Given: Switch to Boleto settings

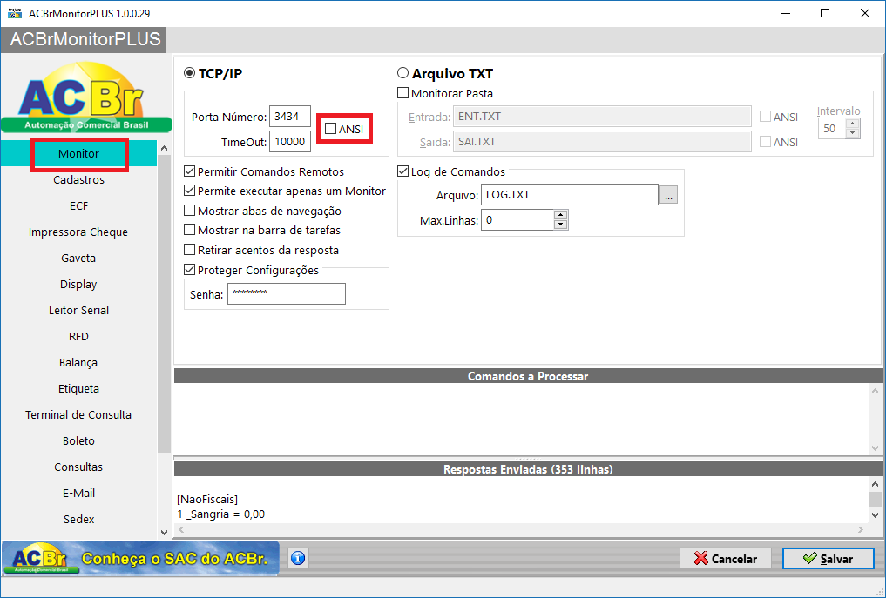Looking at the screenshot, I should (x=78, y=441).
